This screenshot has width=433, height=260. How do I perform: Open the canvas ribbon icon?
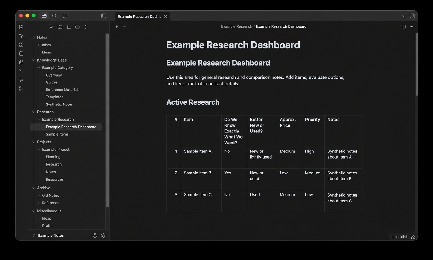[21, 44]
